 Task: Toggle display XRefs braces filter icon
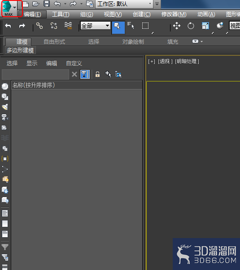click(x=5, y=158)
